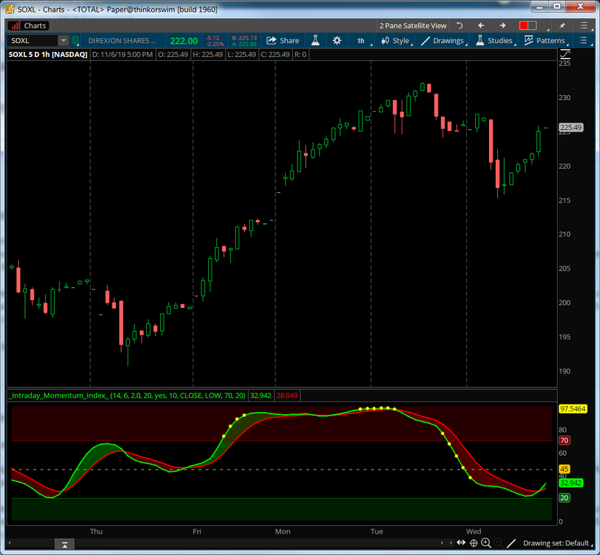
Task: Click the -5.12 net change value
Action: point(213,38)
